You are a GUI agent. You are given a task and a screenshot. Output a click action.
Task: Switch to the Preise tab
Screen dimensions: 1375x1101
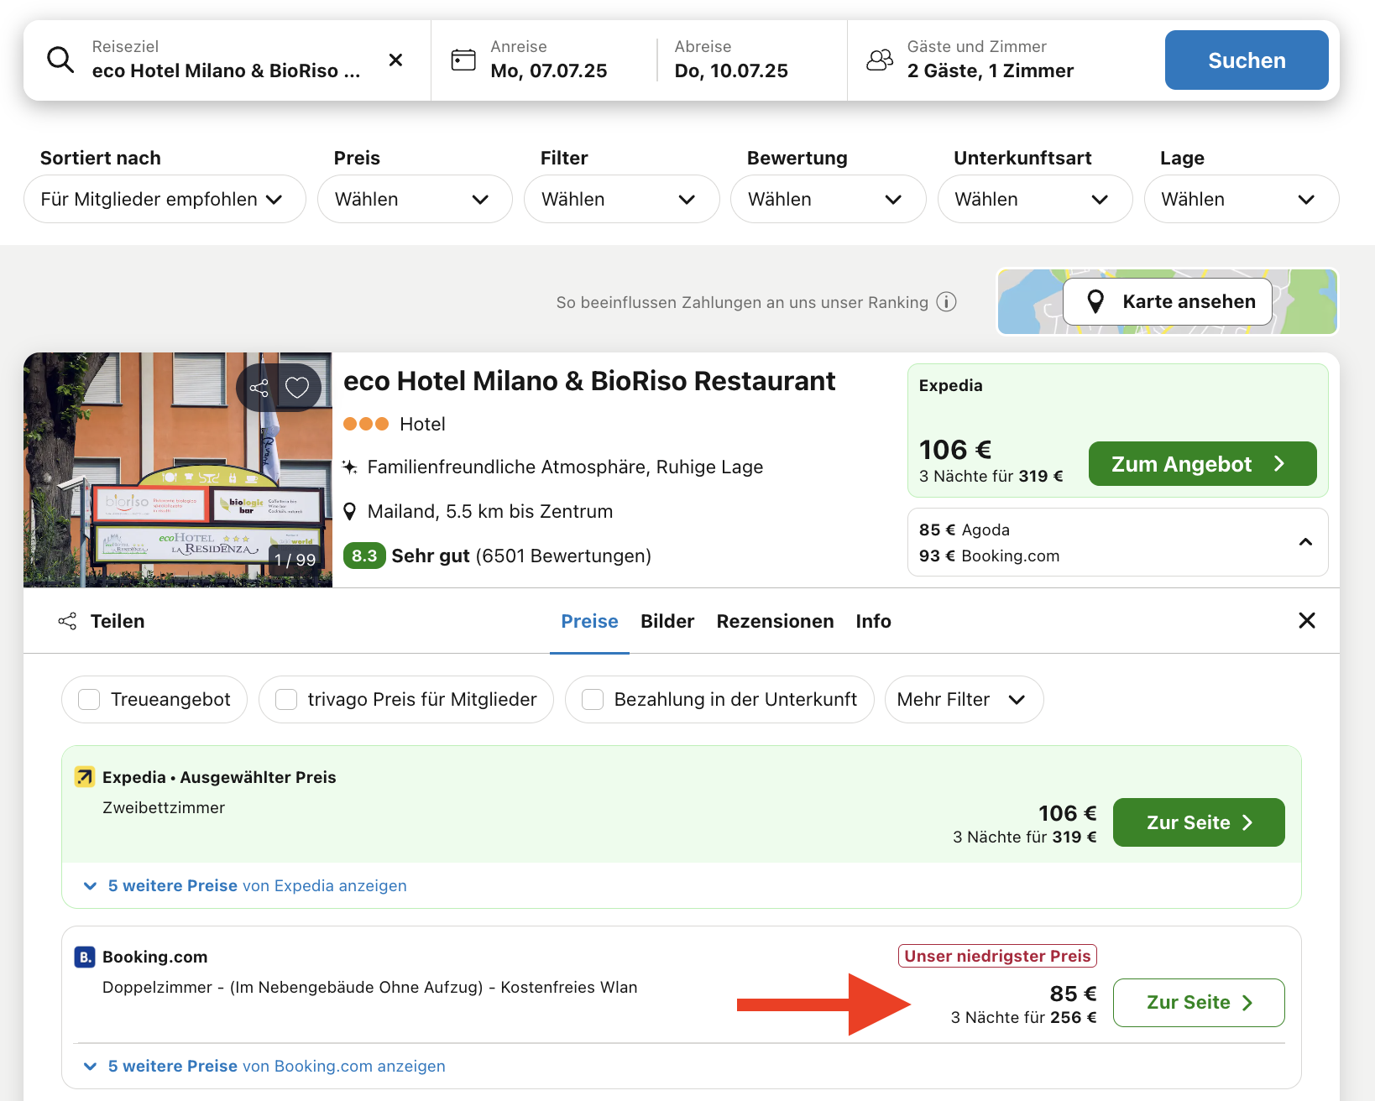pos(589,621)
